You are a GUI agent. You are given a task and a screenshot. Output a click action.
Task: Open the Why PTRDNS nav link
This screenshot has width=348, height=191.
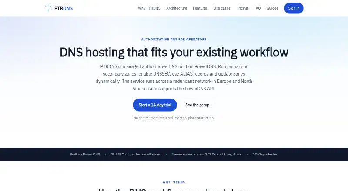[149, 8]
